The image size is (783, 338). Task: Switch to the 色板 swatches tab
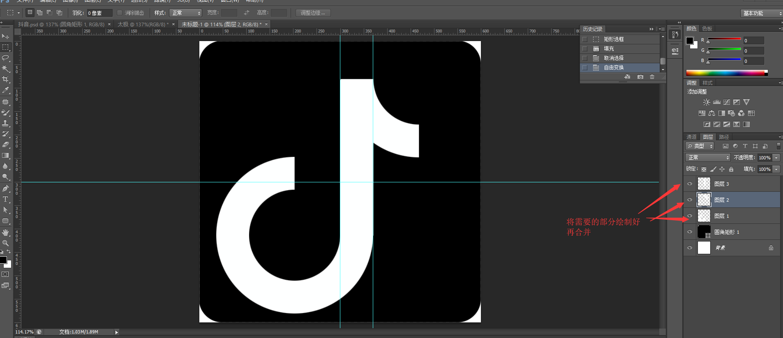[707, 28]
